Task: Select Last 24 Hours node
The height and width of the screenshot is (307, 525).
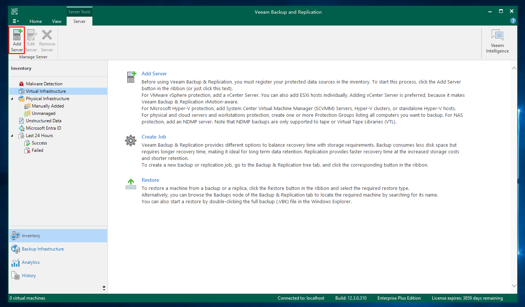Action: (x=39, y=136)
